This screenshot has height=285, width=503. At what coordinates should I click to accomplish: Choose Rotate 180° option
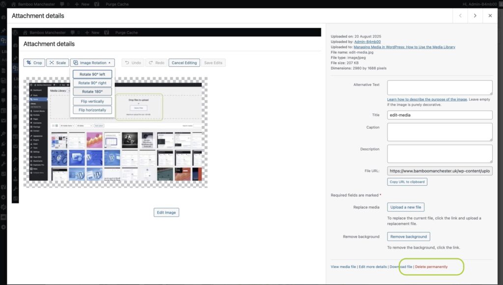coord(92,91)
